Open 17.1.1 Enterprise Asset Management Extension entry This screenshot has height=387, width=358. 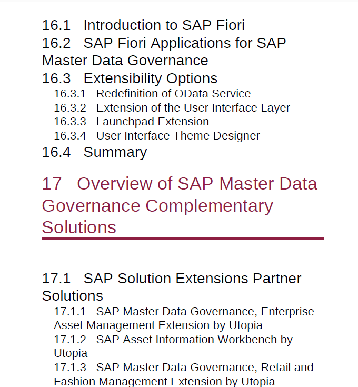coord(184,319)
